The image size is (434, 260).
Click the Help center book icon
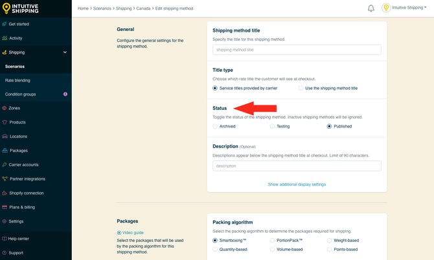tap(4, 239)
